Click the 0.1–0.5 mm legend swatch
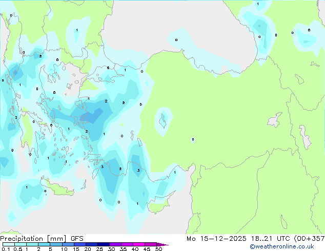This screenshot has width=325, height=251. pyautogui.click(x=9, y=244)
